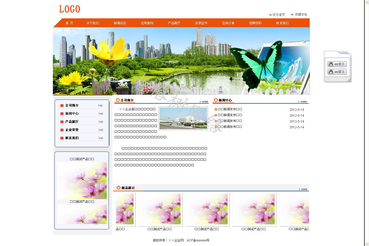The height and width of the screenshot is (246, 369).
Task: Click MORE in the 新品展示 section header
Action: pos(303,189)
